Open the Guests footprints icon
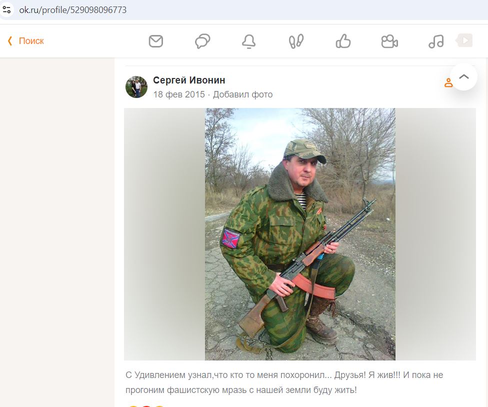 296,41
